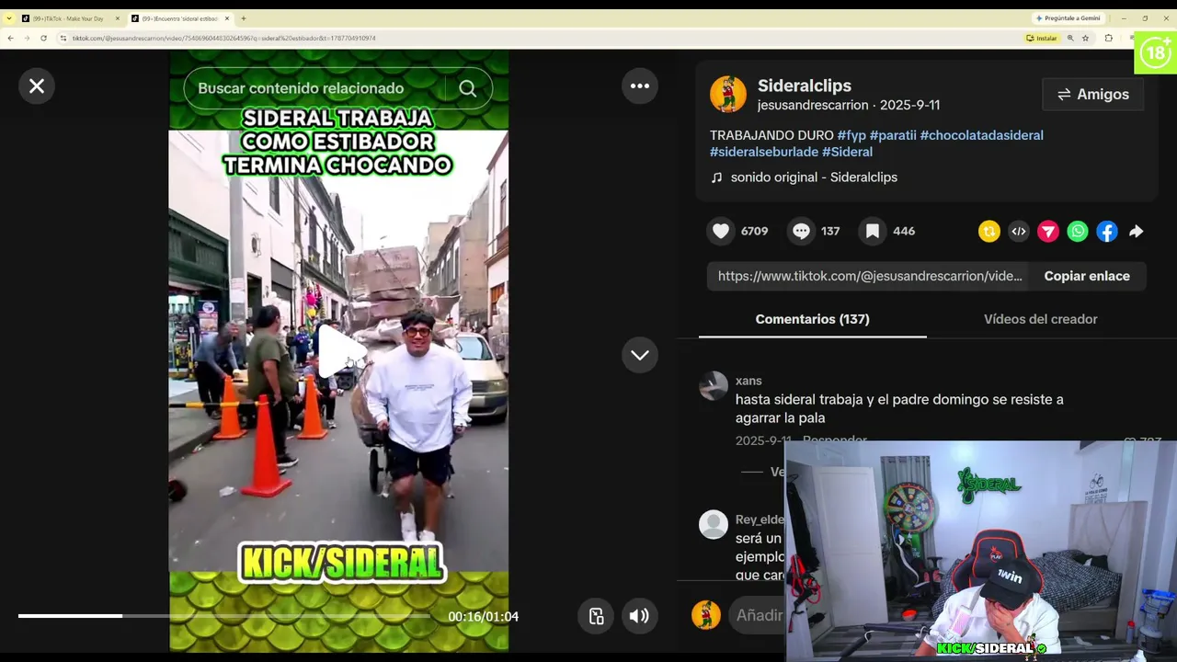Click the 446 saves count
Viewport: 1177px width, 662px height.
pos(904,231)
